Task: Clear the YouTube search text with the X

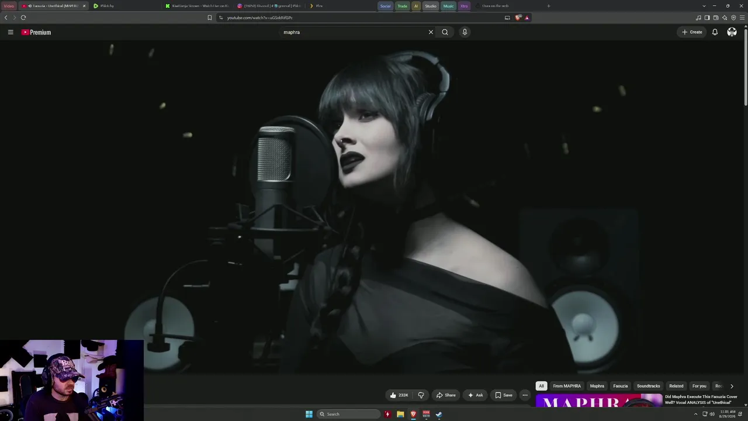Action: tap(431, 32)
